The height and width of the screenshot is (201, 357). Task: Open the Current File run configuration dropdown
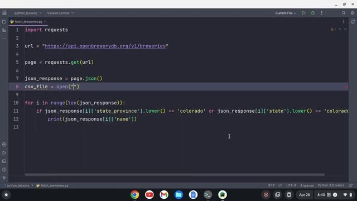[x=286, y=13]
